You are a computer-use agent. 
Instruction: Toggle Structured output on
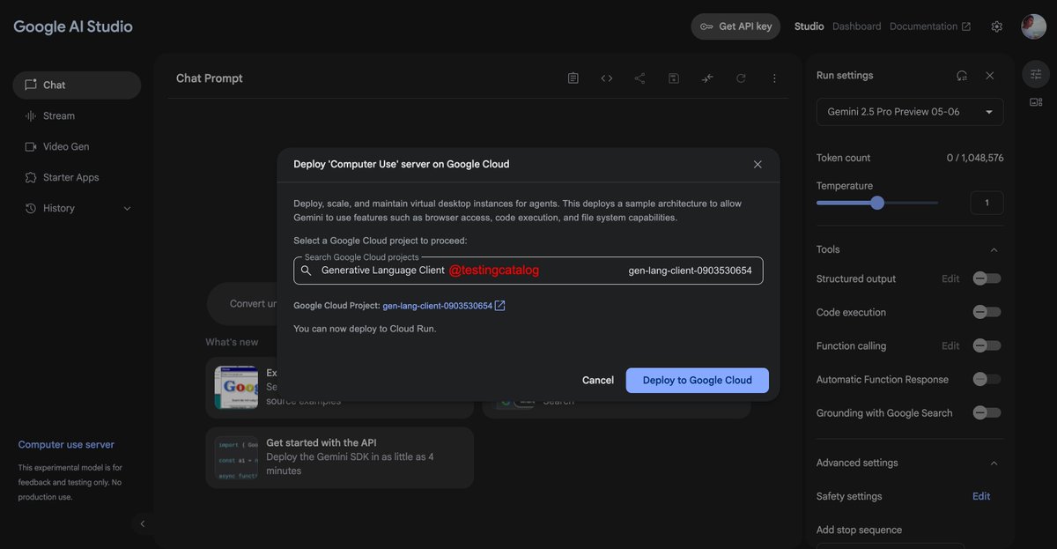[x=986, y=278]
